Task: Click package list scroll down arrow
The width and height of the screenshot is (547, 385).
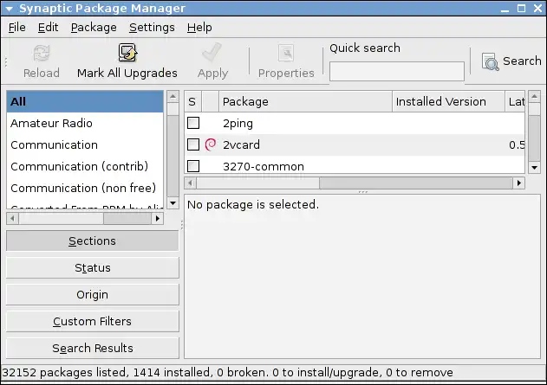Action: pos(535,168)
